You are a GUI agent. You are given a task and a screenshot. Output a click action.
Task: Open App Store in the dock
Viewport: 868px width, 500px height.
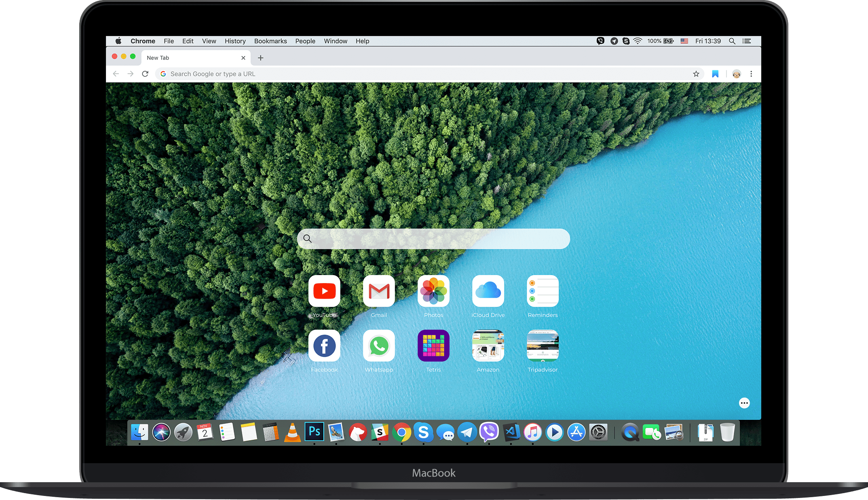[577, 432]
